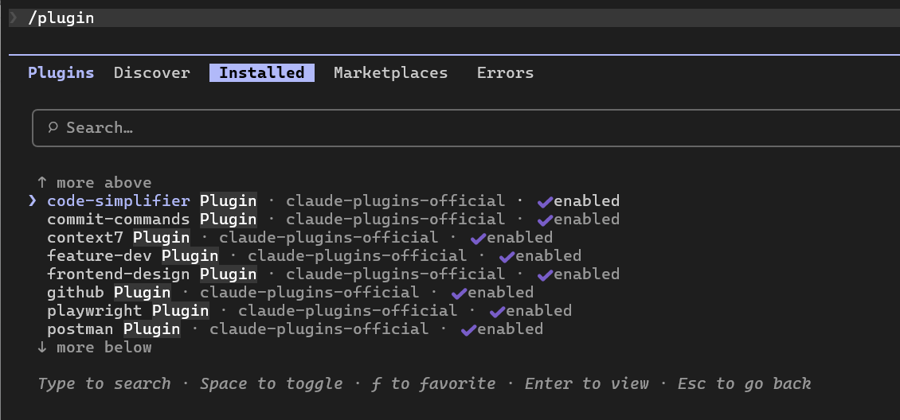The image size is (900, 420).
Task: Select the Installed tab
Action: pyautogui.click(x=262, y=72)
